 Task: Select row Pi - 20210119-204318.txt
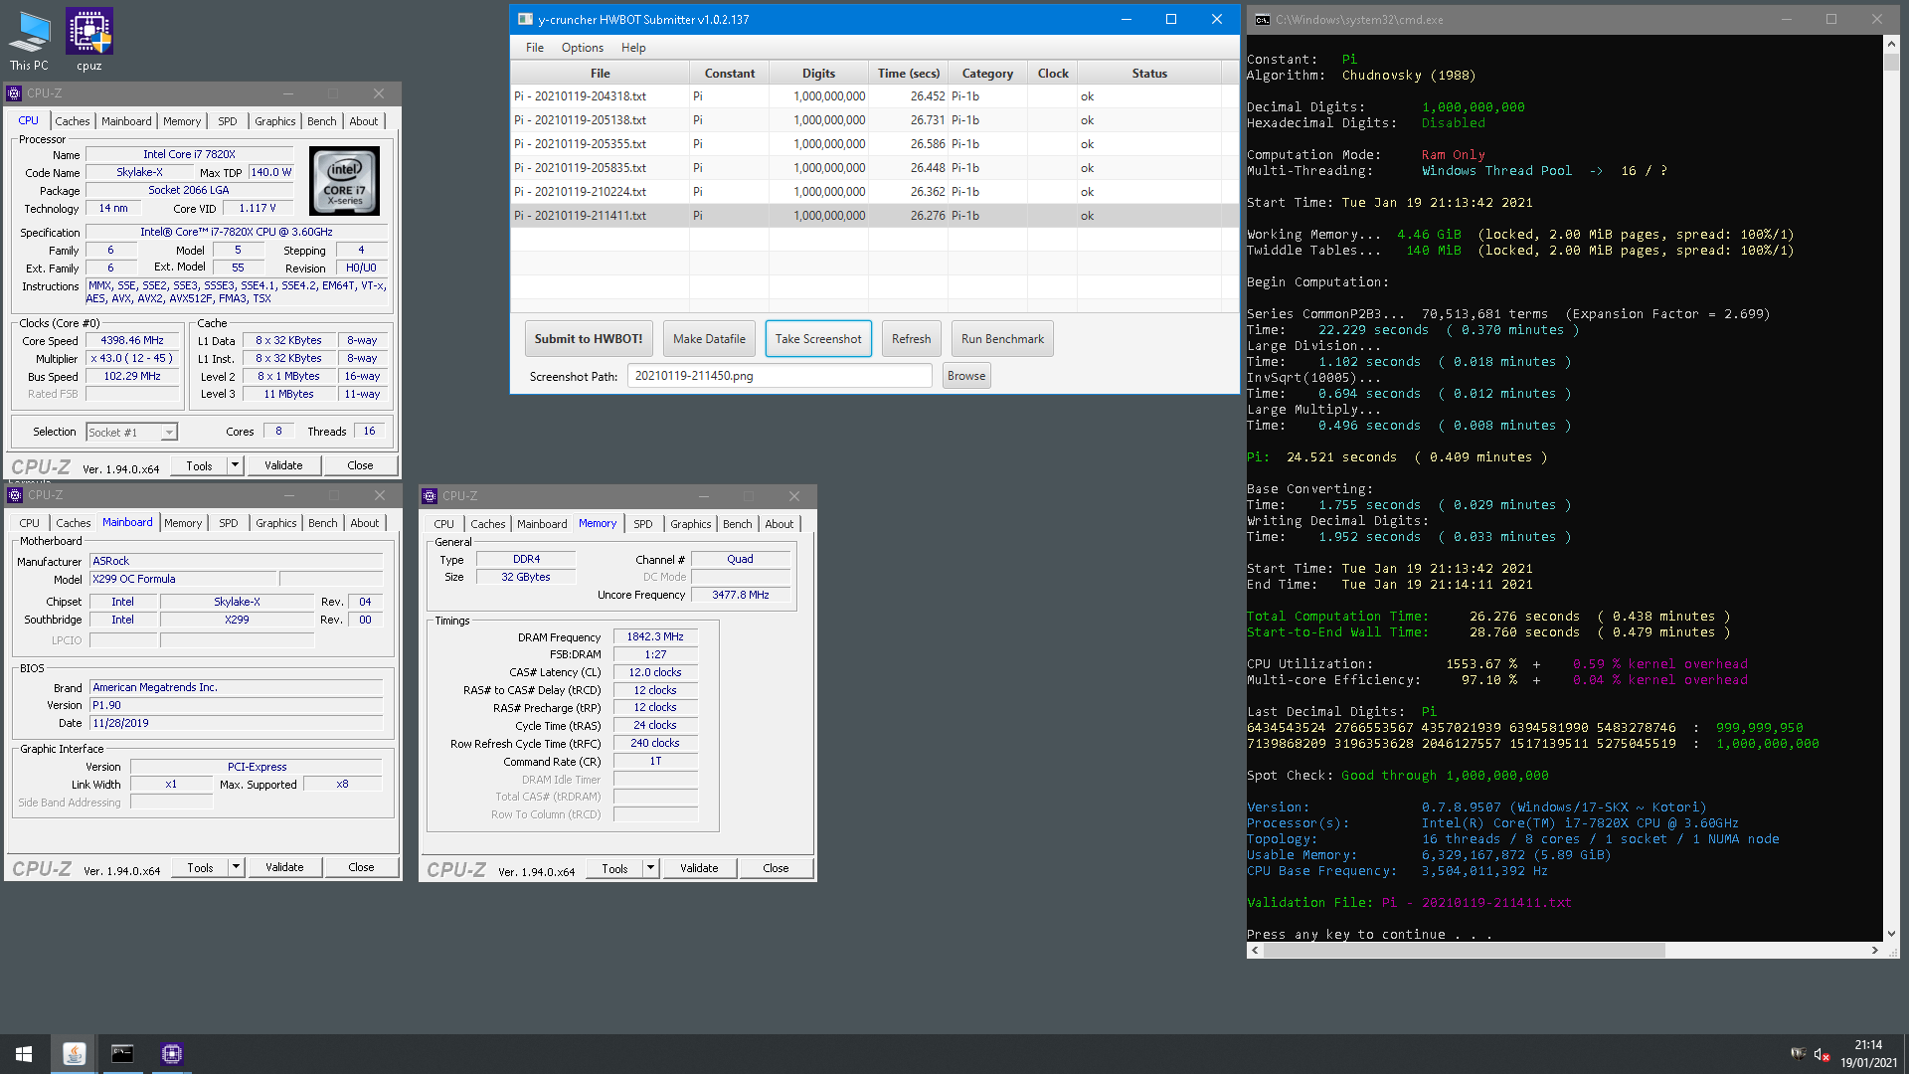coord(867,96)
